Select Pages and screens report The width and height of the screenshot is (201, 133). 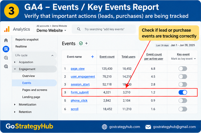(35, 90)
